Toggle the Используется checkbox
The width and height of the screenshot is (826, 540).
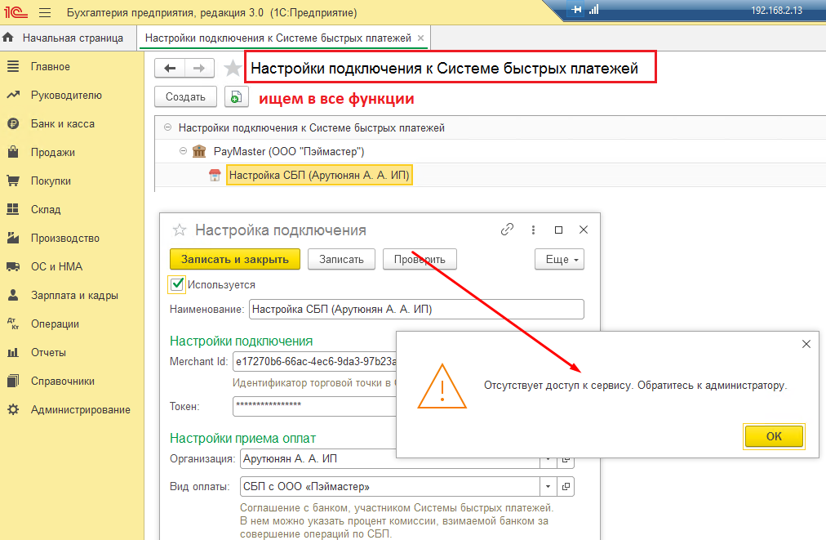[177, 284]
